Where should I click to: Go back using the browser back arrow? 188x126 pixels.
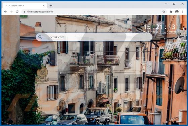[5, 12]
